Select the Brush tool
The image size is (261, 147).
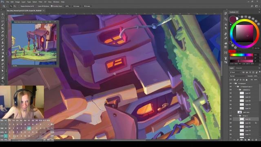2,39
